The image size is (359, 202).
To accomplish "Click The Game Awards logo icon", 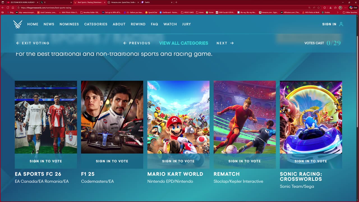I will coord(18,24).
